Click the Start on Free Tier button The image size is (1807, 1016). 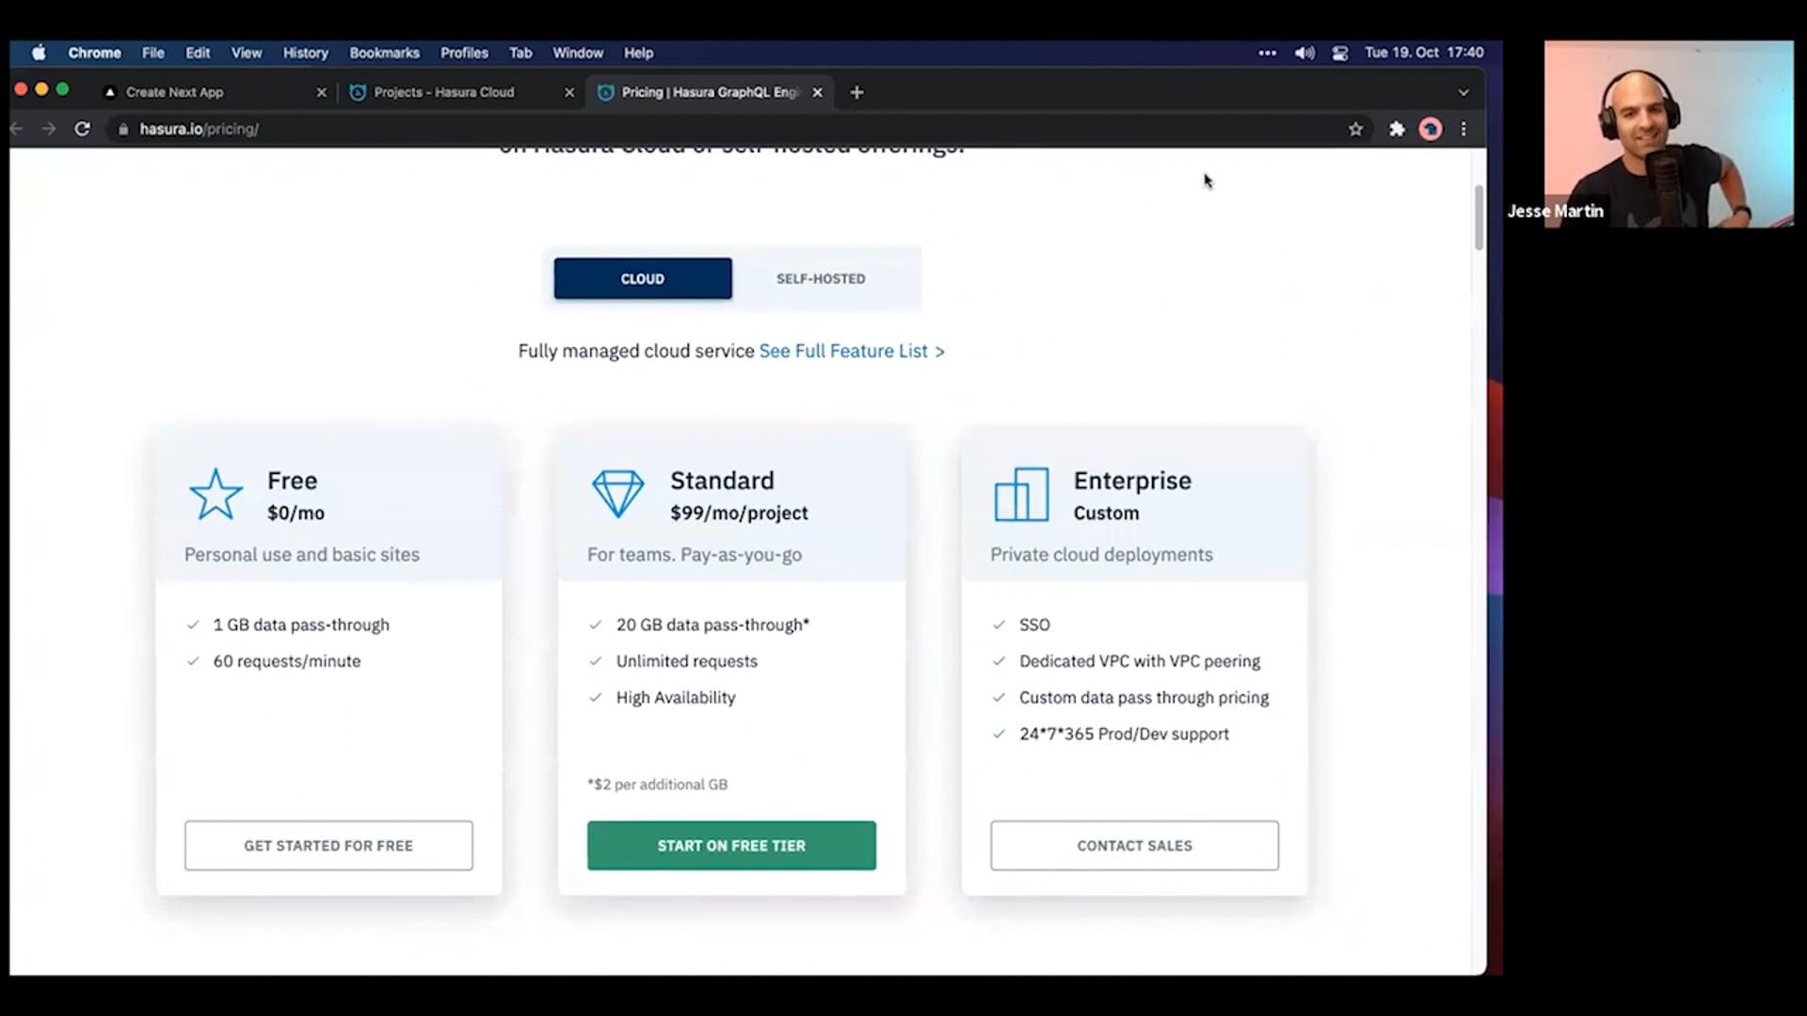[x=731, y=846]
